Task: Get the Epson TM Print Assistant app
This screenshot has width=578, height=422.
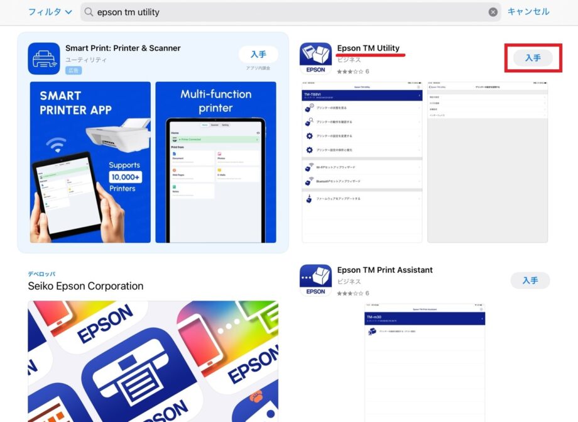Action: [x=530, y=280]
